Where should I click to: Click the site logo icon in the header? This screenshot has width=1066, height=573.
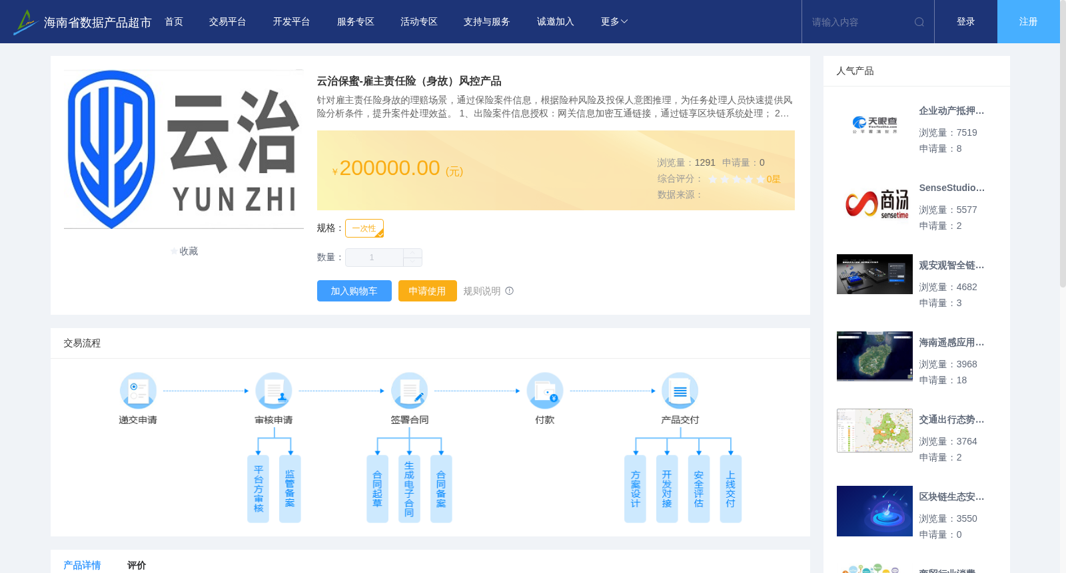click(25, 22)
